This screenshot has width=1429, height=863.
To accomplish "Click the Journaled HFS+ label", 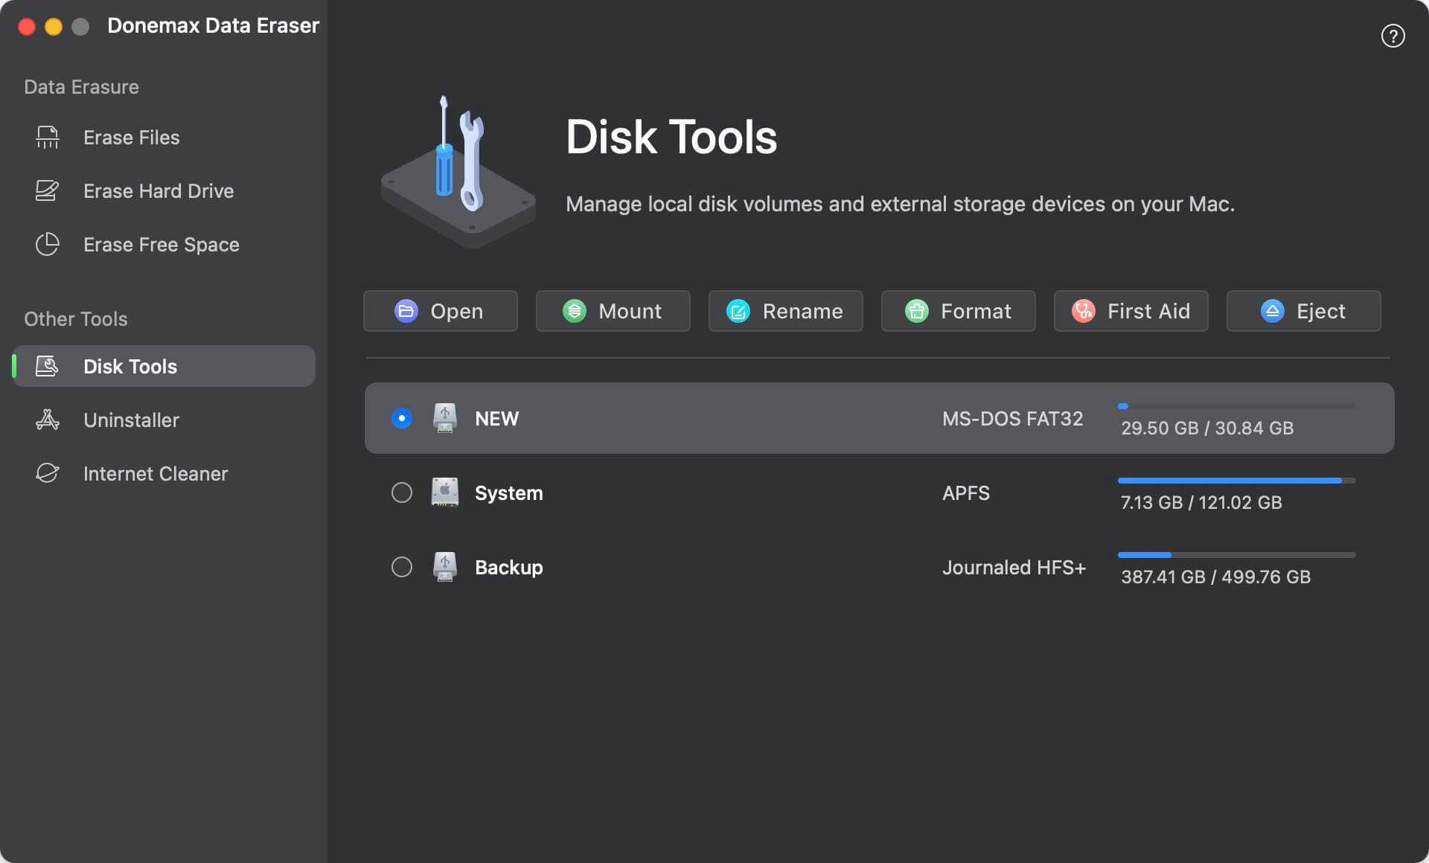I will pos(1014,568).
